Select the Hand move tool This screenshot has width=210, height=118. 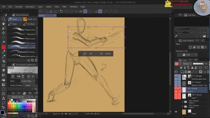[x=4, y=24]
